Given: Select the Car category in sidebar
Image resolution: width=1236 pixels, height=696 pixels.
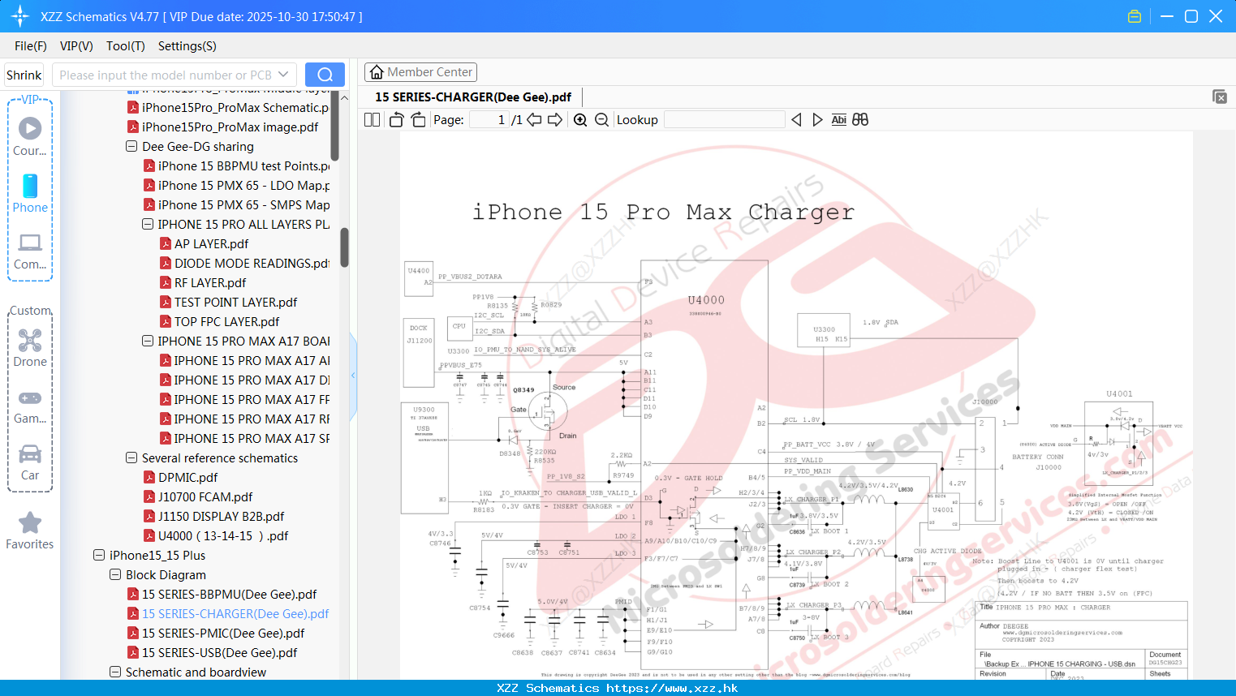Looking at the screenshot, I should (x=30, y=462).
